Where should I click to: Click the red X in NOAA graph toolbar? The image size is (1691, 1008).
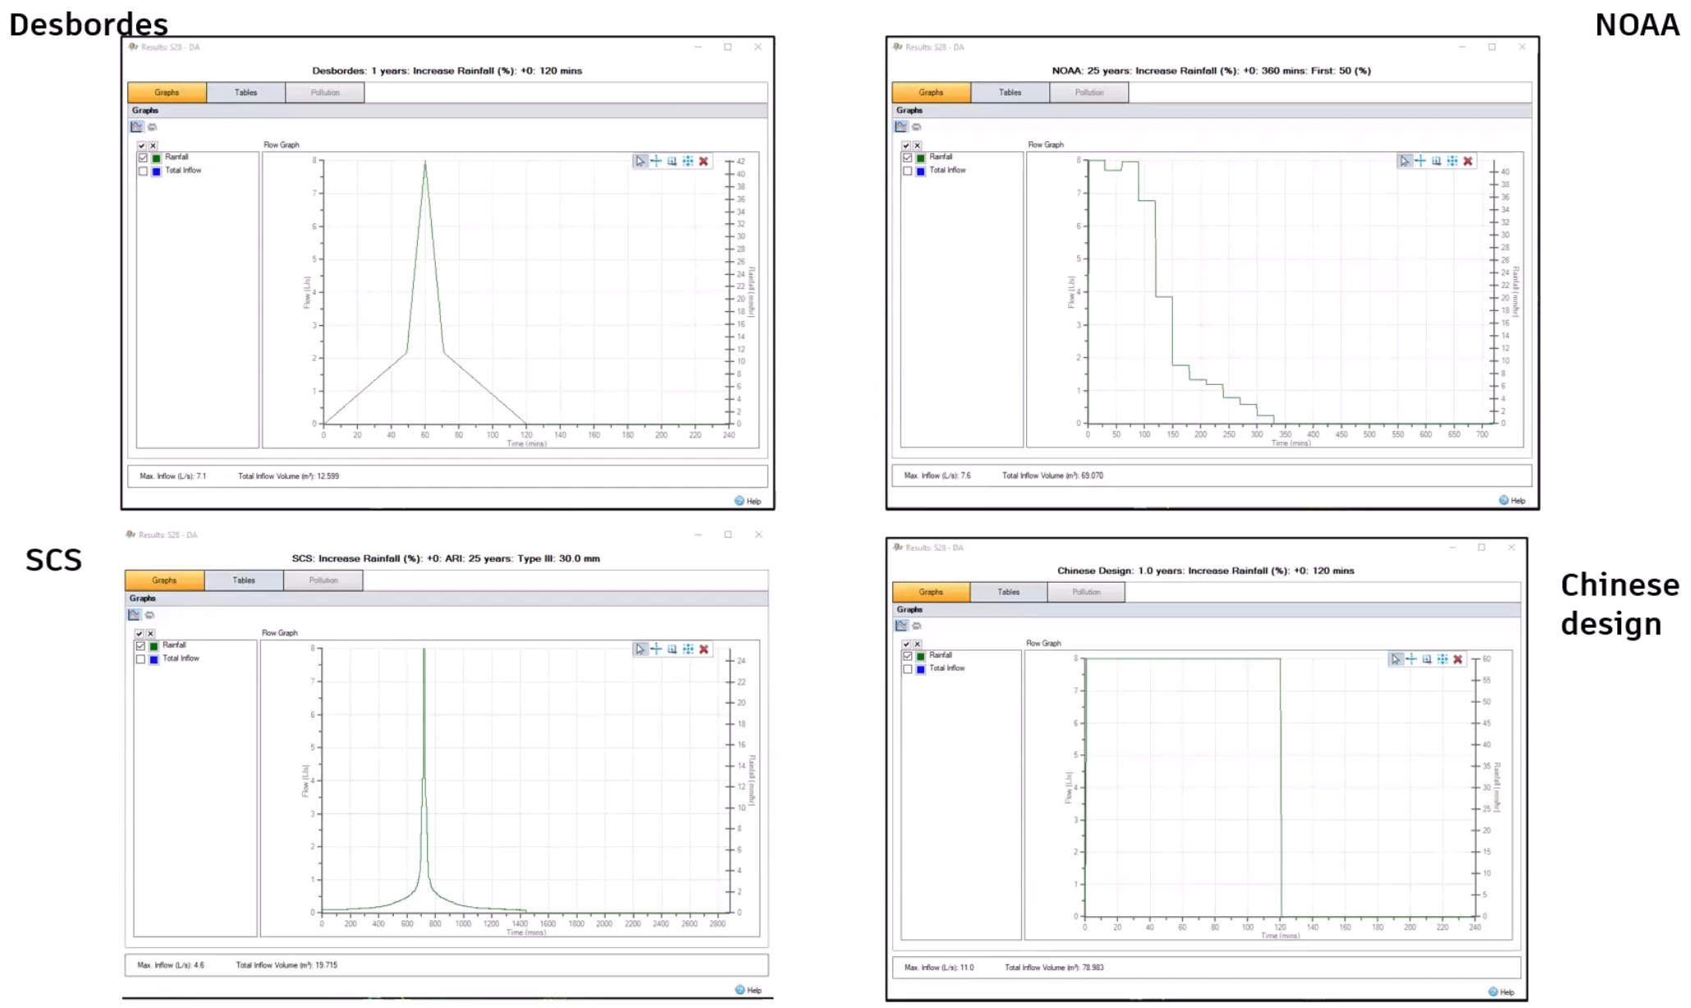pyautogui.click(x=1468, y=161)
